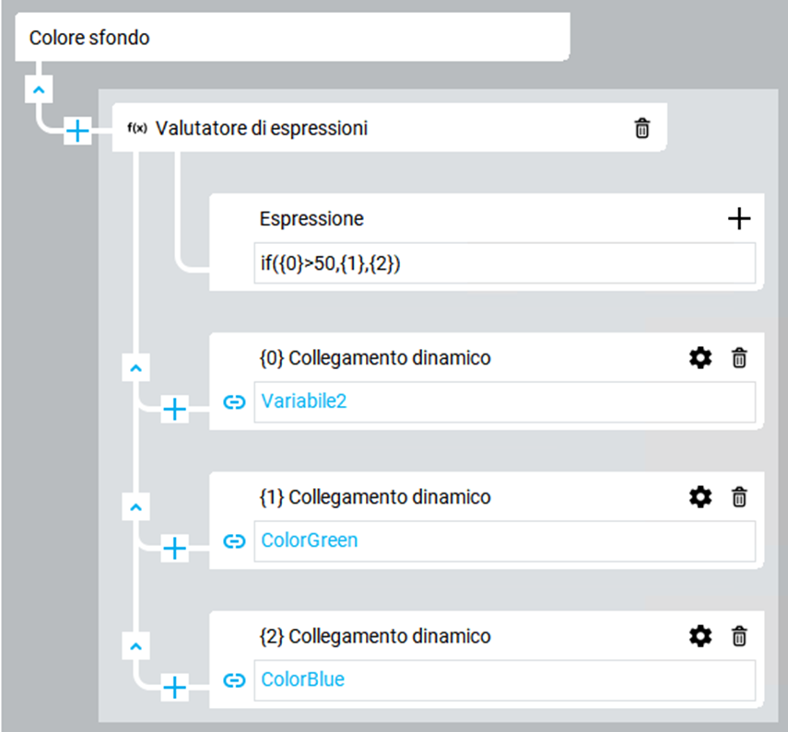Select the Colore sfondo property header
Viewport: 788px width, 732px height.
[292, 37]
